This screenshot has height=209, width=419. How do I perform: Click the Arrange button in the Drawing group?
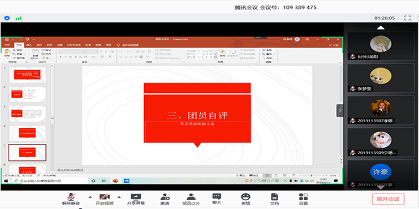222,53
